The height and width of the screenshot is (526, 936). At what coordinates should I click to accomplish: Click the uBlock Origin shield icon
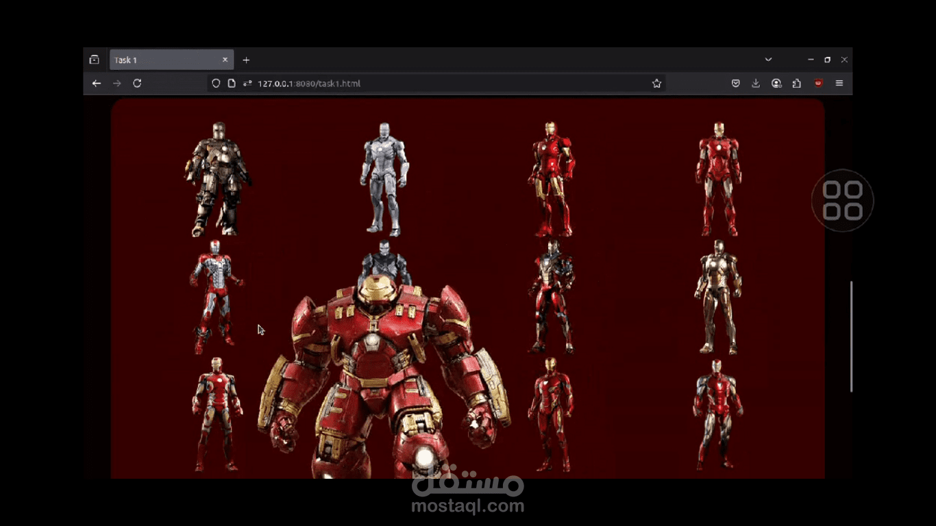818,84
